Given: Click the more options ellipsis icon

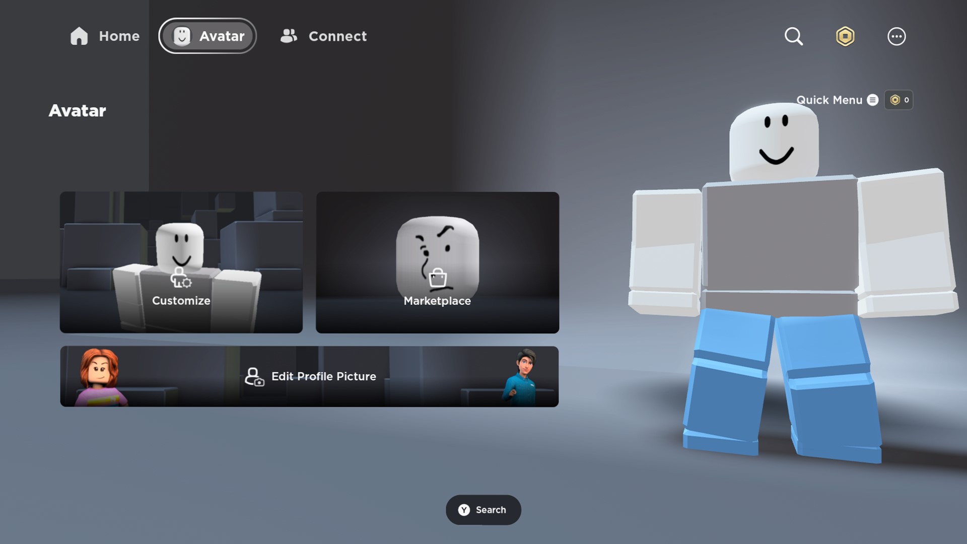Looking at the screenshot, I should pyautogui.click(x=896, y=37).
